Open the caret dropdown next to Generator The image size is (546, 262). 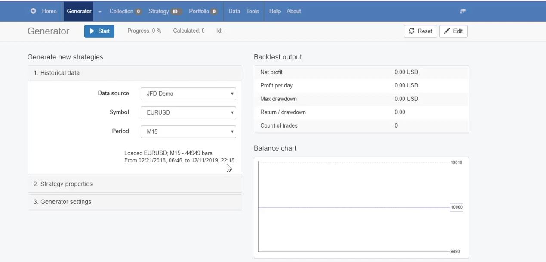pos(100,12)
